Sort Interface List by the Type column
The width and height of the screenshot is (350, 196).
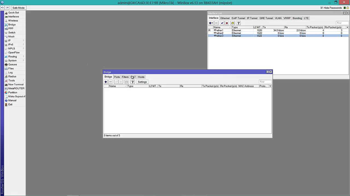[242, 27]
